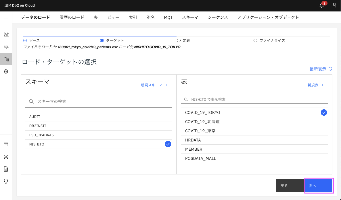Switch to アプリケーション・オブジェクト tab

268,18
